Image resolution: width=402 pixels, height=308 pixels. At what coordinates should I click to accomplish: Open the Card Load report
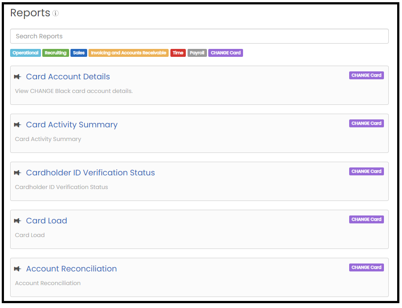[46, 221]
